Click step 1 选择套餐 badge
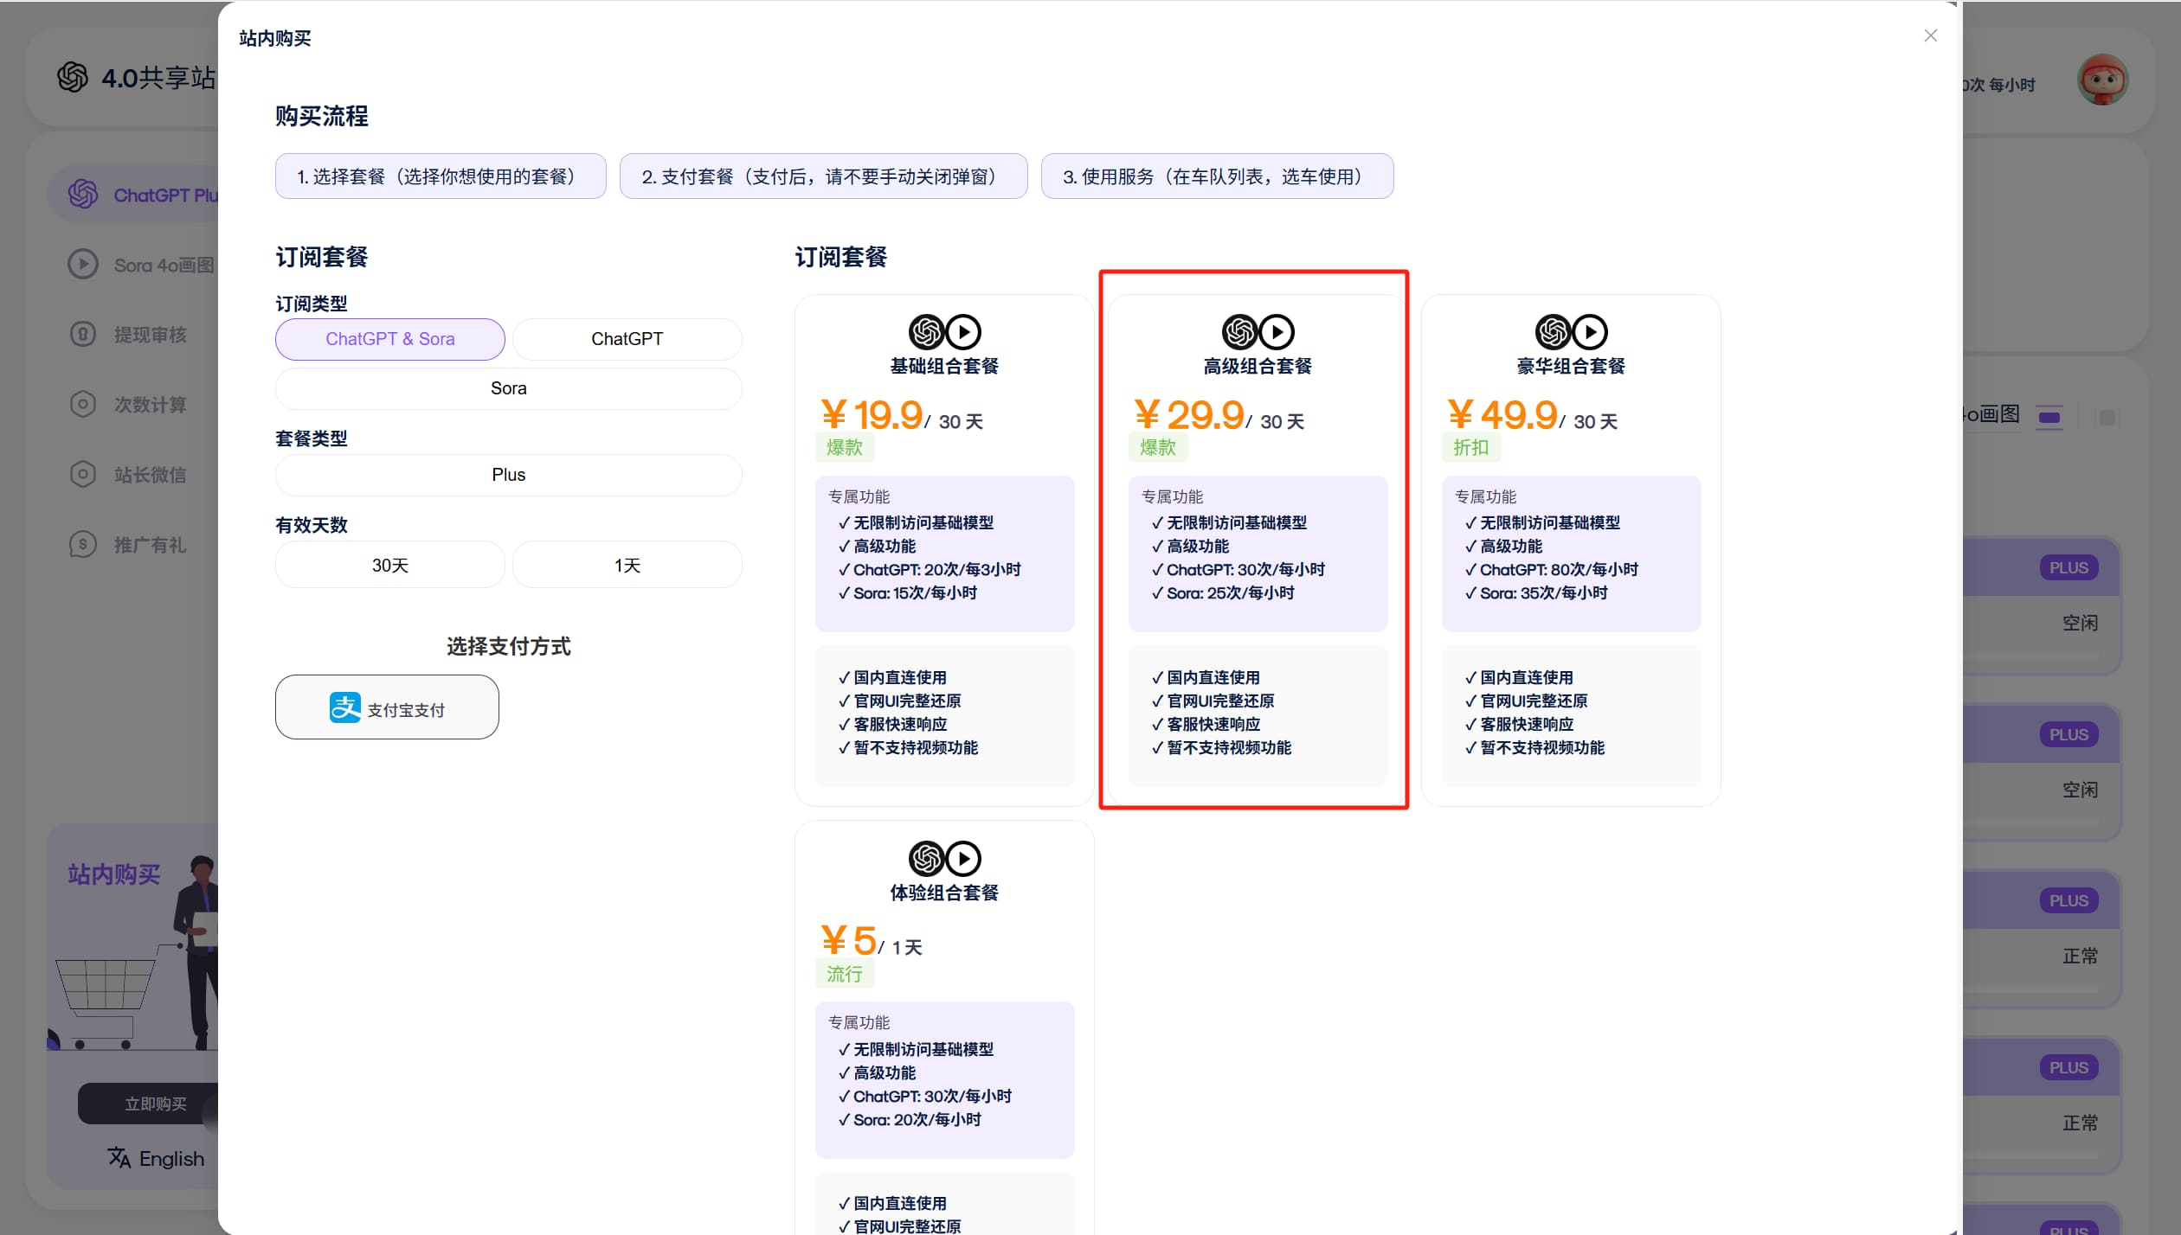 (441, 176)
